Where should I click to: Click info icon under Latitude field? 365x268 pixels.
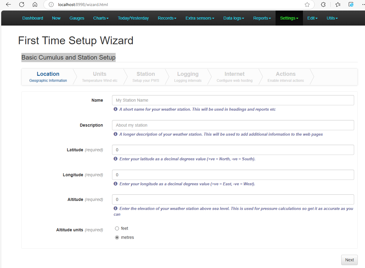[x=115, y=159]
